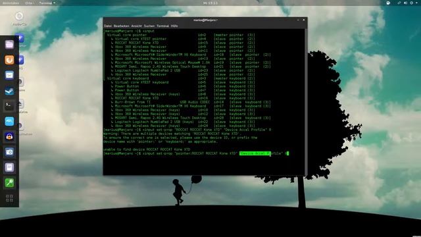Image resolution: width=421 pixels, height=237 pixels.
Task: Click "Virtual core XTEST keyboard" line
Action: point(183,82)
